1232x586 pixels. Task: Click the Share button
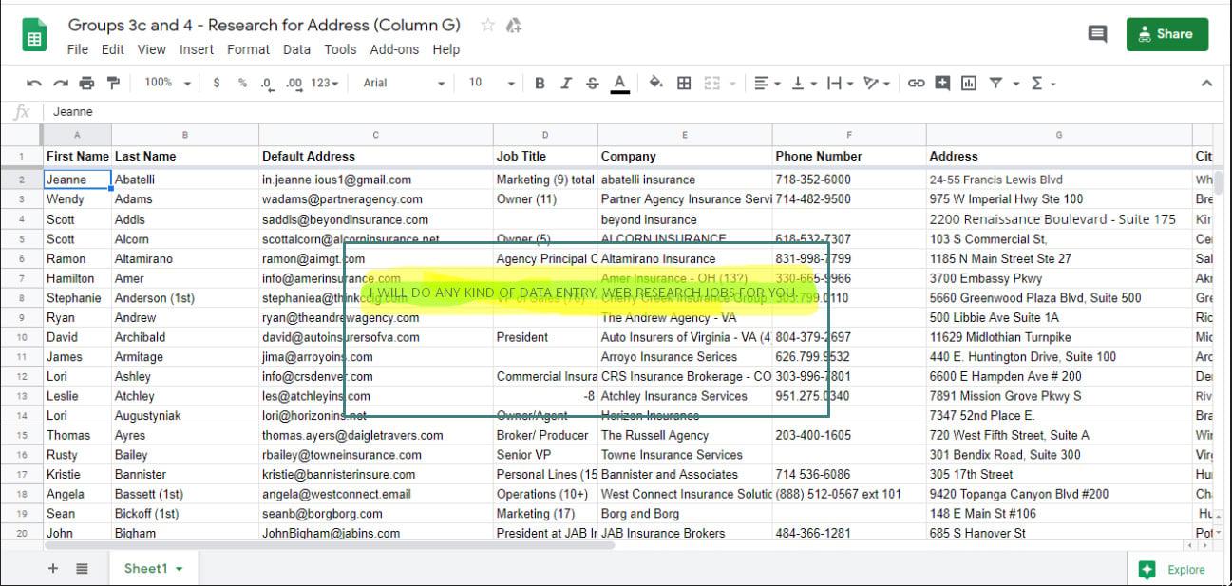(x=1166, y=33)
